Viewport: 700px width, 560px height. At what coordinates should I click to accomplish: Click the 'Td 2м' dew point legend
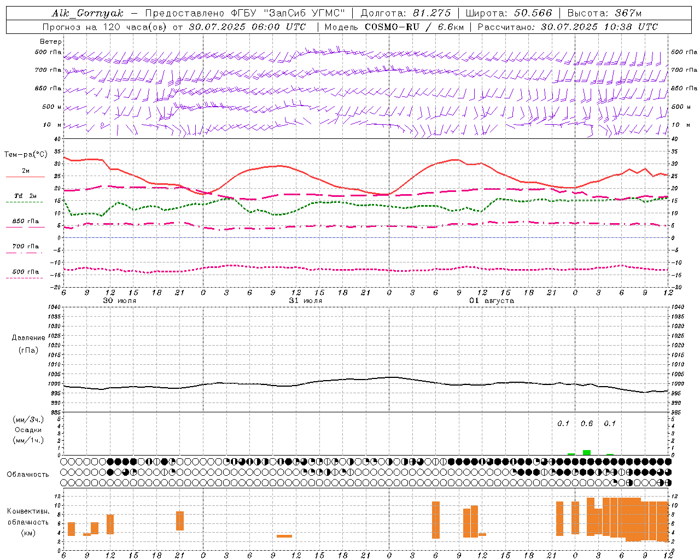(x=25, y=196)
